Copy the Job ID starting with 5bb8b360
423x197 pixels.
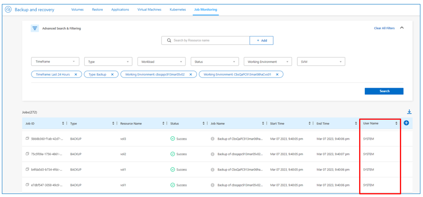tap(27, 139)
